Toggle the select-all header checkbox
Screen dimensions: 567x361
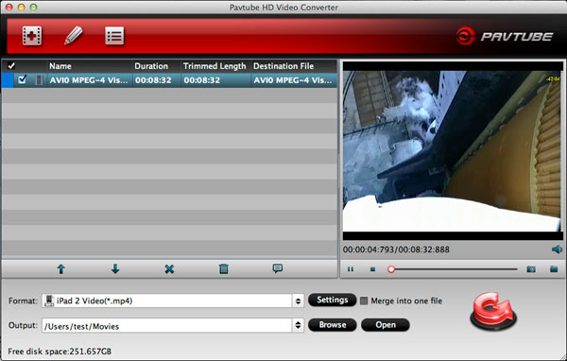[x=11, y=66]
